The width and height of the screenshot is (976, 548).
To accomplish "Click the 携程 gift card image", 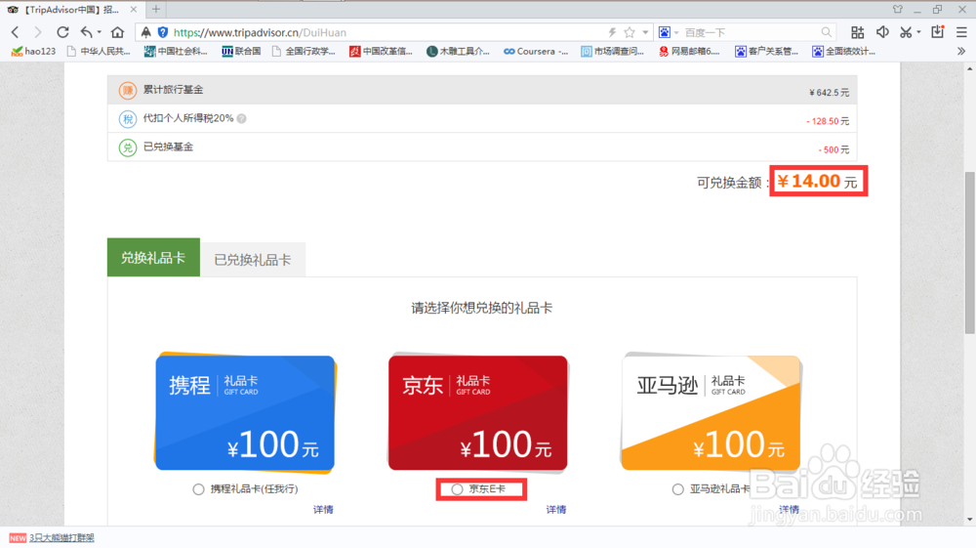I will click(245, 412).
